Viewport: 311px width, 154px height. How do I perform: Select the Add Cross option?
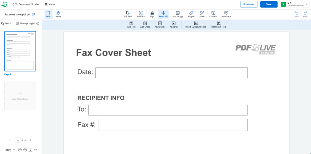145,25
